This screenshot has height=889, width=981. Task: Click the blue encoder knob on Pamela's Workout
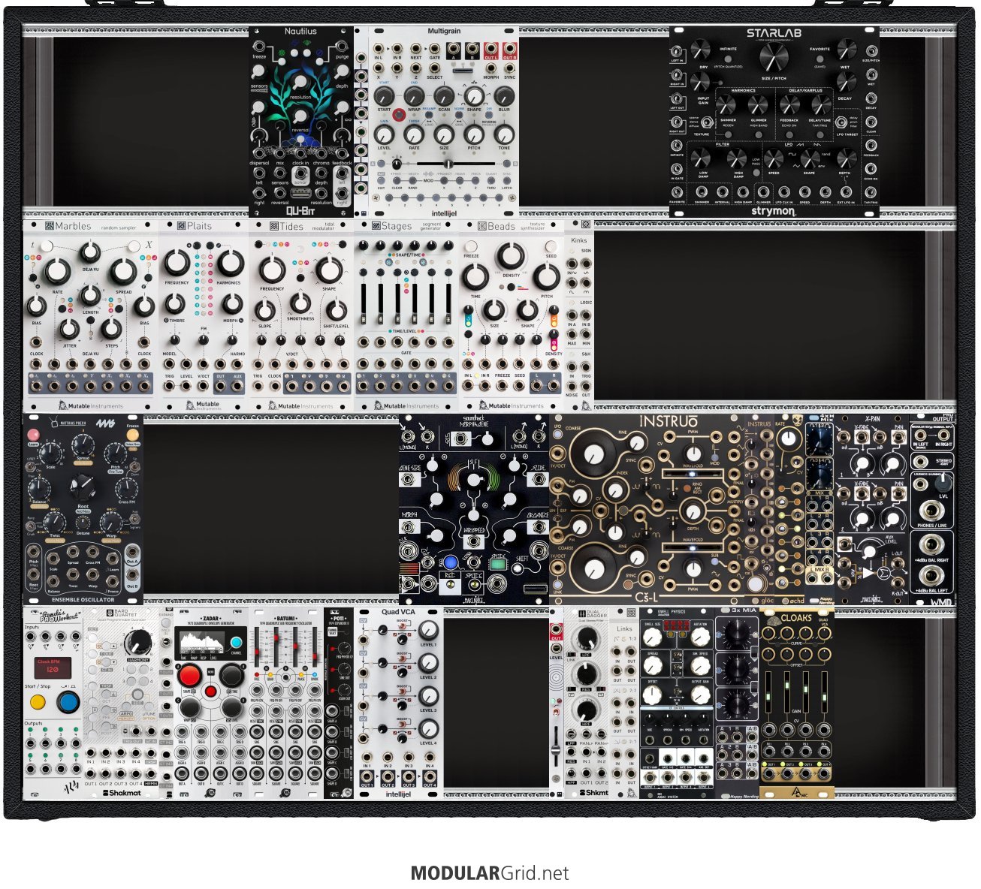(x=68, y=703)
